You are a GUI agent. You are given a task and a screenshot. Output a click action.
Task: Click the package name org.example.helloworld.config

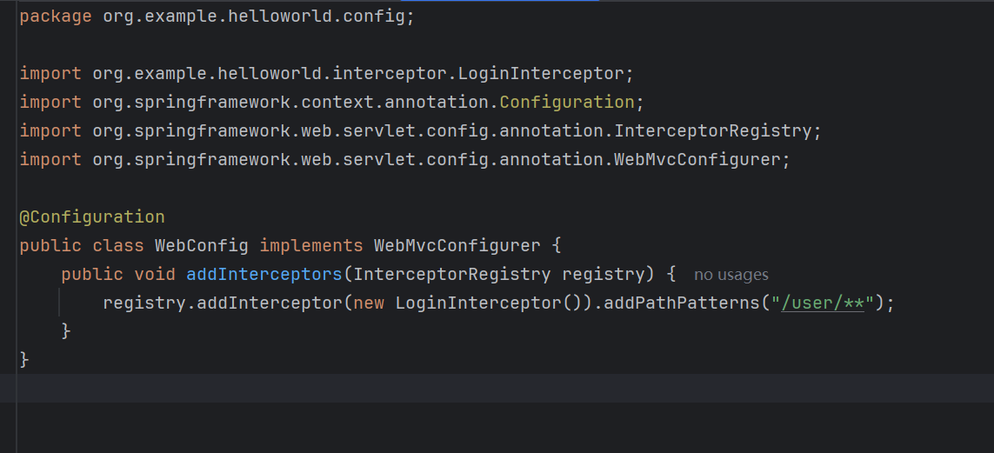pos(253,17)
